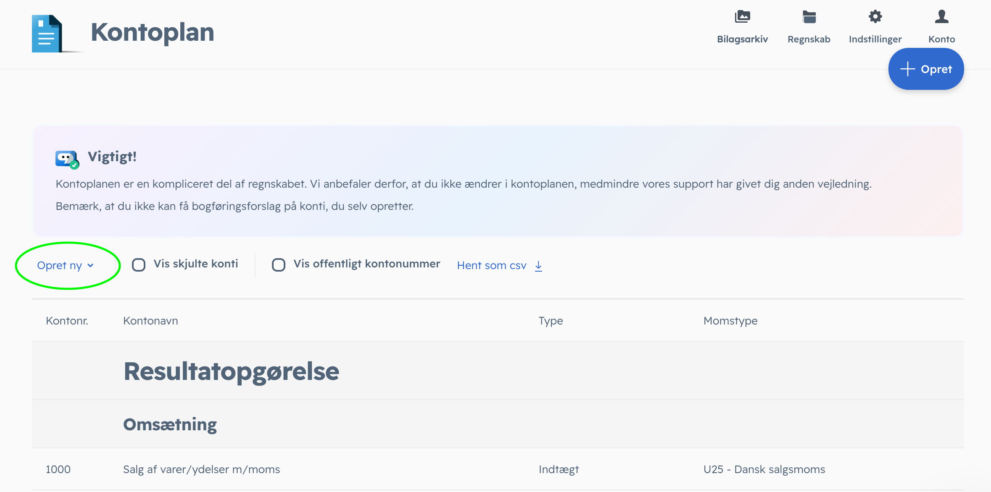Select the Regnskab menu label
This screenshot has height=492, width=991.
coord(809,39)
